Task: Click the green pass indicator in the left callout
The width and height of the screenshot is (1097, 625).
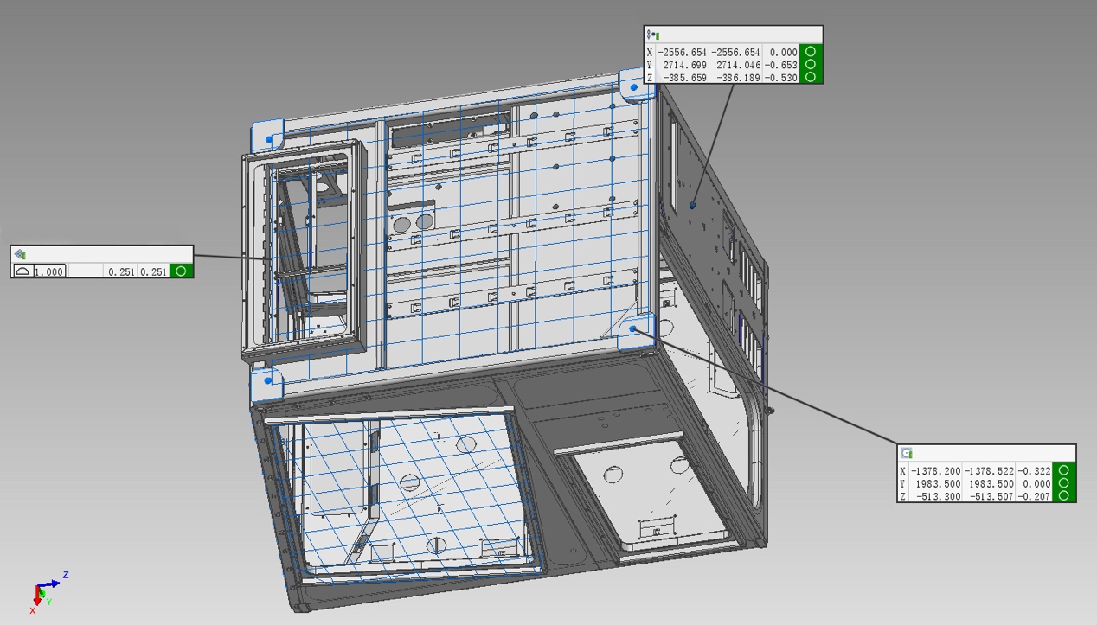Action: pos(181,271)
